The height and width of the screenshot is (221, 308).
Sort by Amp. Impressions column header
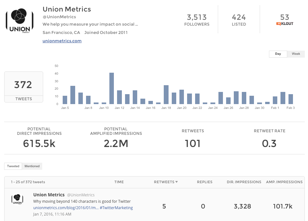pos(284,182)
